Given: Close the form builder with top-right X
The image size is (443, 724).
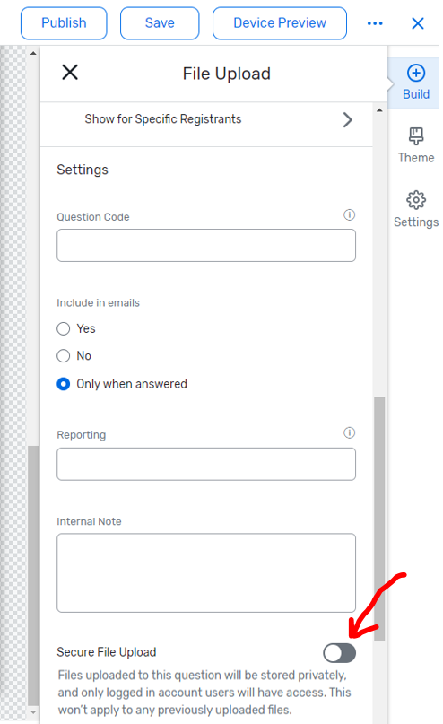Looking at the screenshot, I should click(x=418, y=23).
